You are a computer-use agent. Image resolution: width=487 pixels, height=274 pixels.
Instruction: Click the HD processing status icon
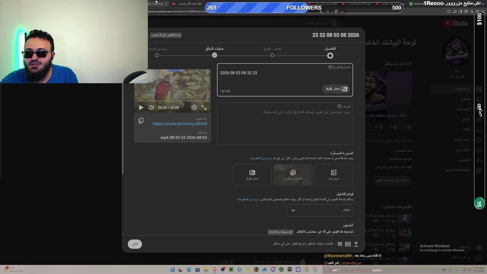click(x=348, y=244)
